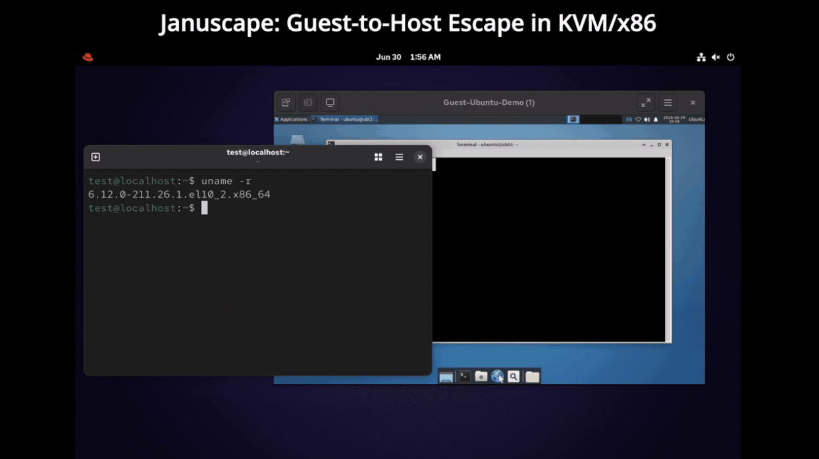Open Application Finder magnifier in guest dock
Image resolution: width=819 pixels, height=459 pixels.
tap(514, 377)
